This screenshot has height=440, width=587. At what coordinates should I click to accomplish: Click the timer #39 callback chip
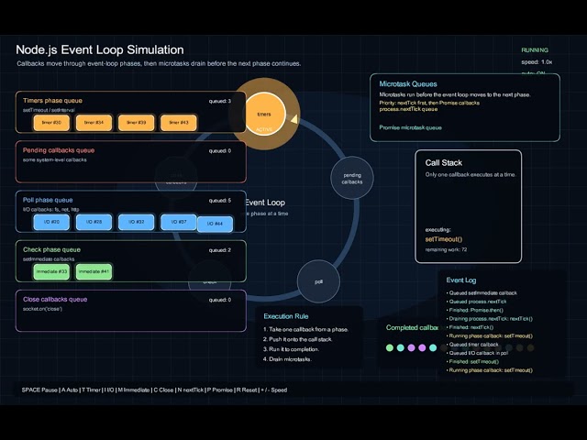137,123
